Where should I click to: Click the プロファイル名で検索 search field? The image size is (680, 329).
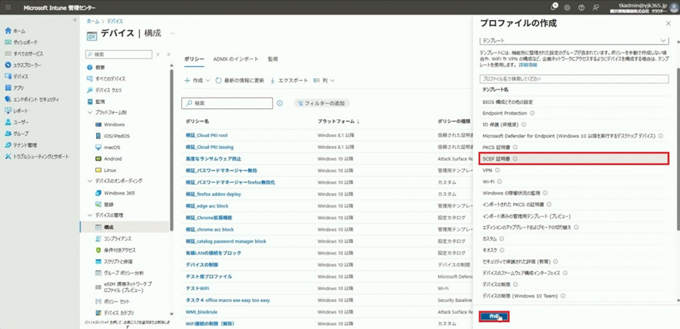click(574, 78)
